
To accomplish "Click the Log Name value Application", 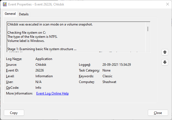I will tap(44, 59).
